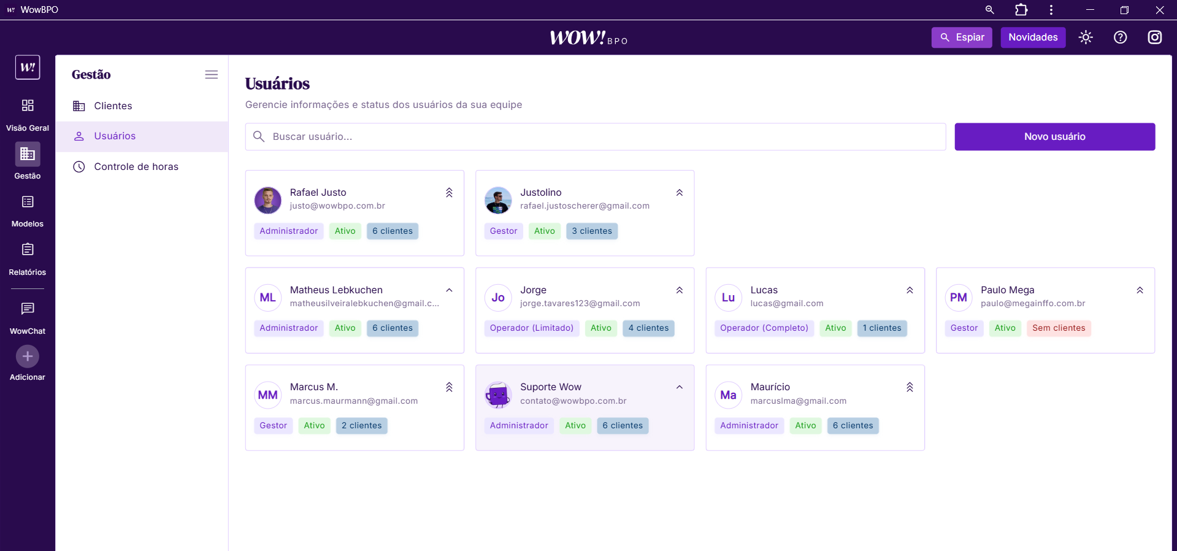Open the Modelos section in sidebar

28,202
